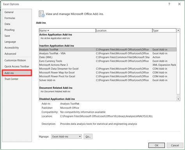This screenshot has width=185, height=150.
Task: Select the Quick Access Toolbar category
Action: click(x=17, y=66)
